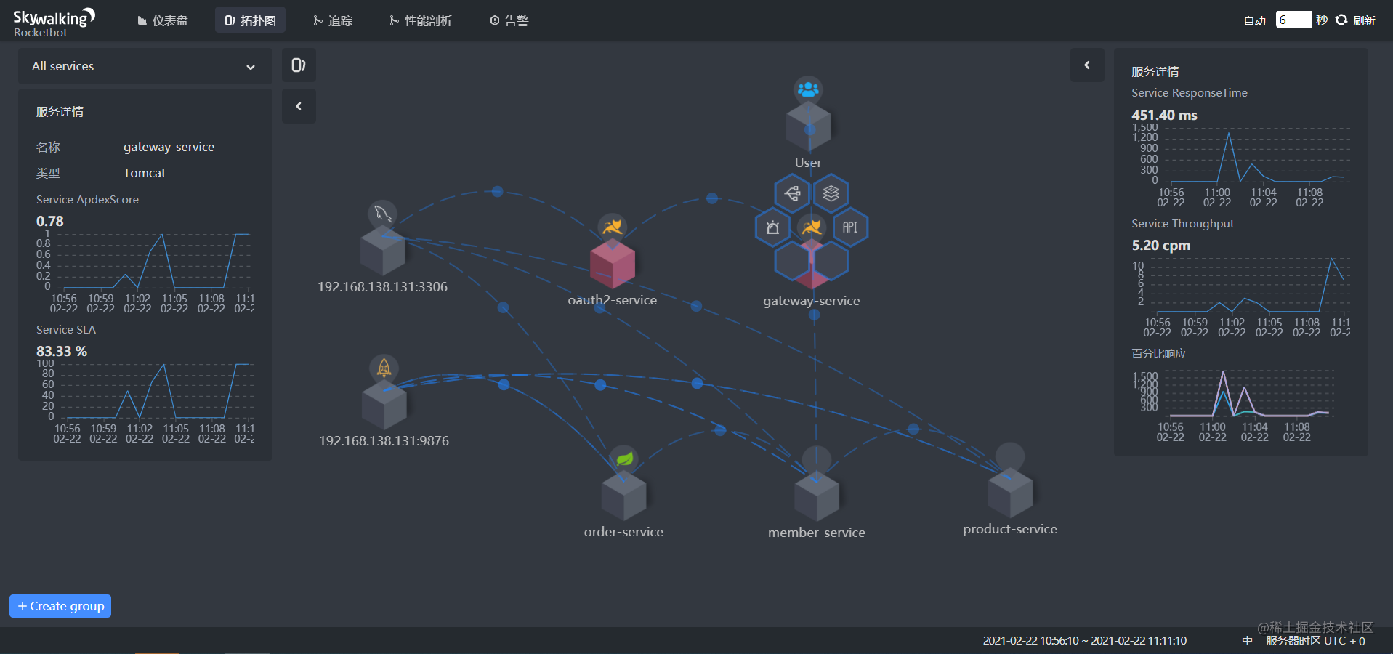This screenshot has height=654, width=1393.
Task: Click the oauth2-service red node icon
Action: point(613,264)
